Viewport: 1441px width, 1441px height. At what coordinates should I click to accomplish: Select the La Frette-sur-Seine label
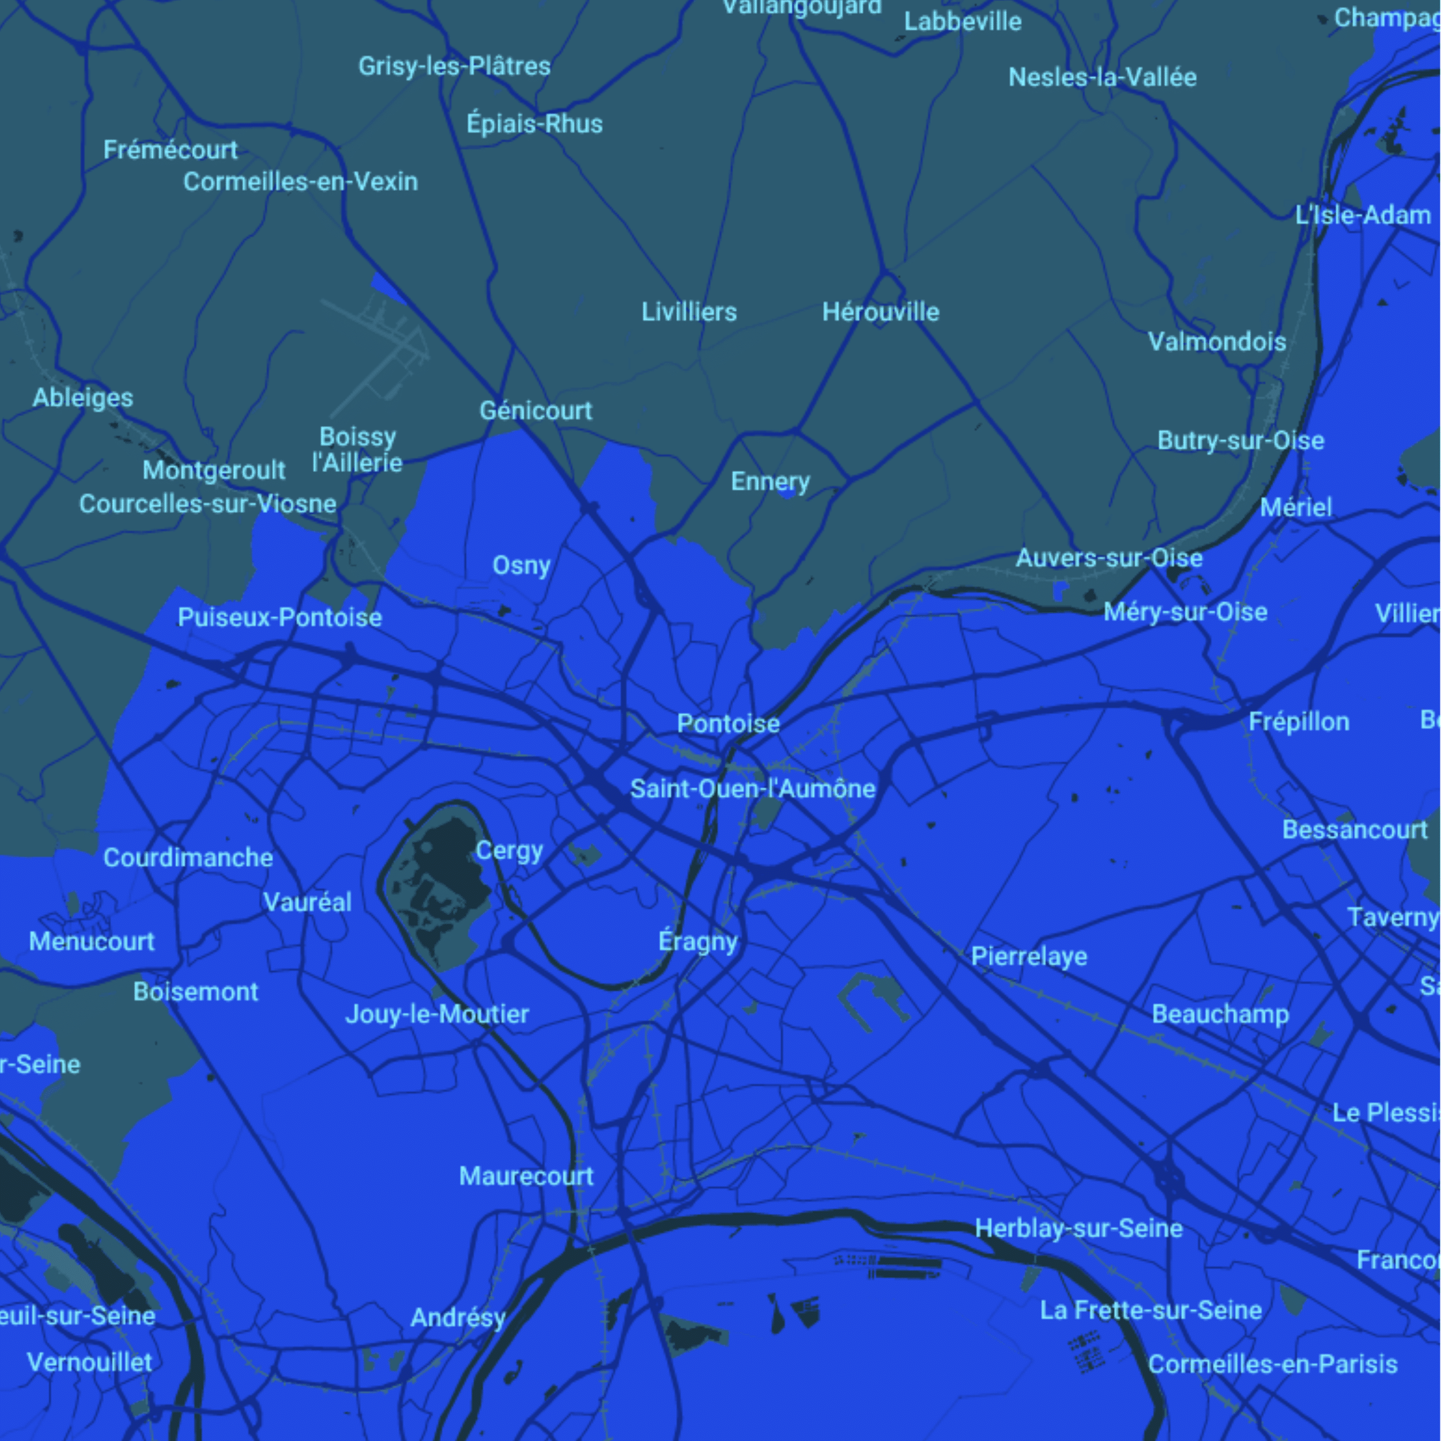(1151, 1311)
